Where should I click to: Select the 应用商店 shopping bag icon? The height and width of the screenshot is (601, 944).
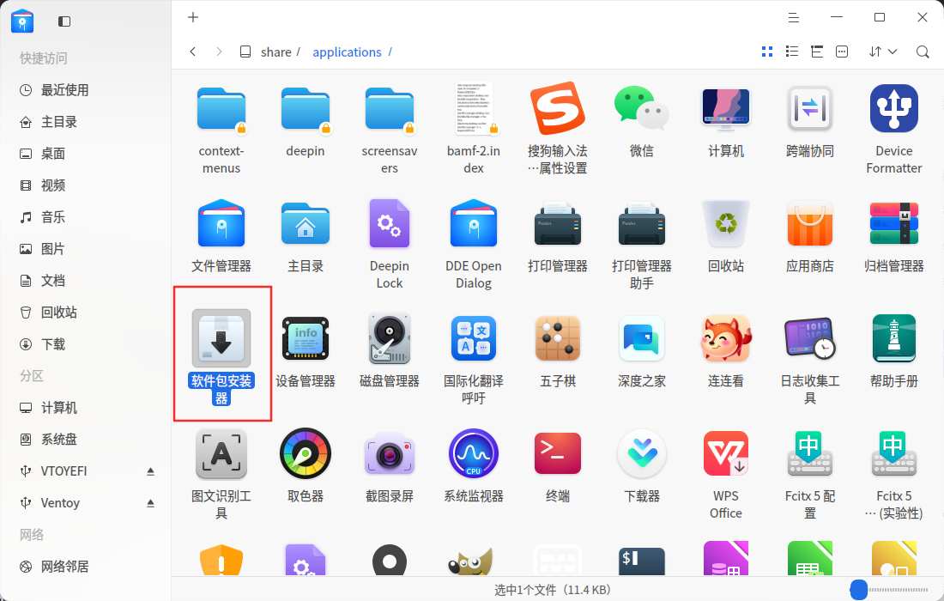810,223
